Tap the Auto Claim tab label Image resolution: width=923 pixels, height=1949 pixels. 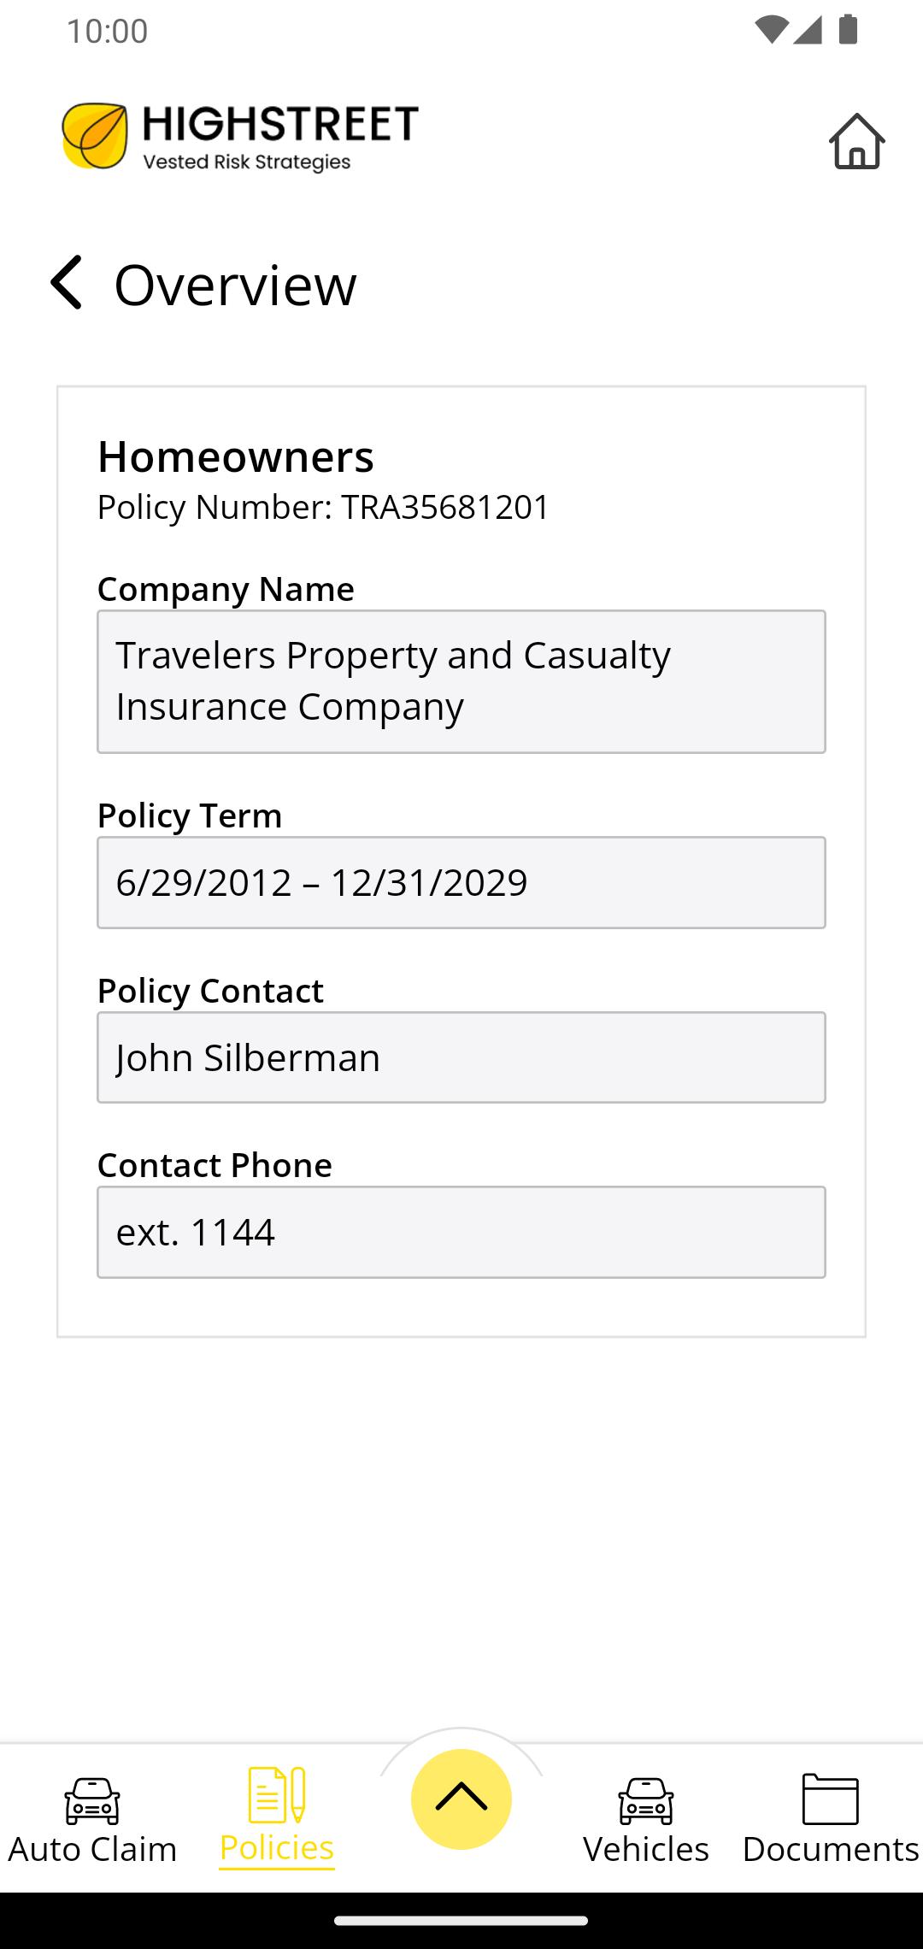(92, 1849)
